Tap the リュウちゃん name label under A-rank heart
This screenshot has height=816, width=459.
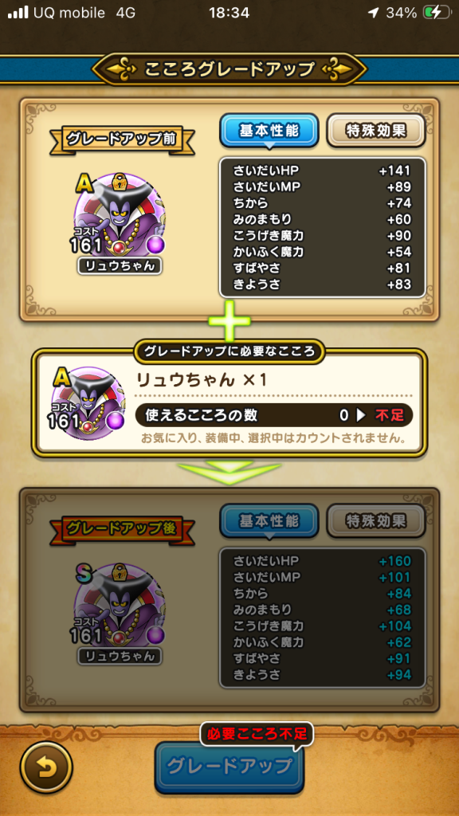(x=120, y=266)
